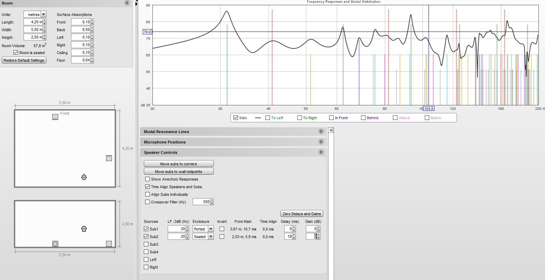
Task: Click the Zero Delays and Gains button
Action: (x=301, y=214)
